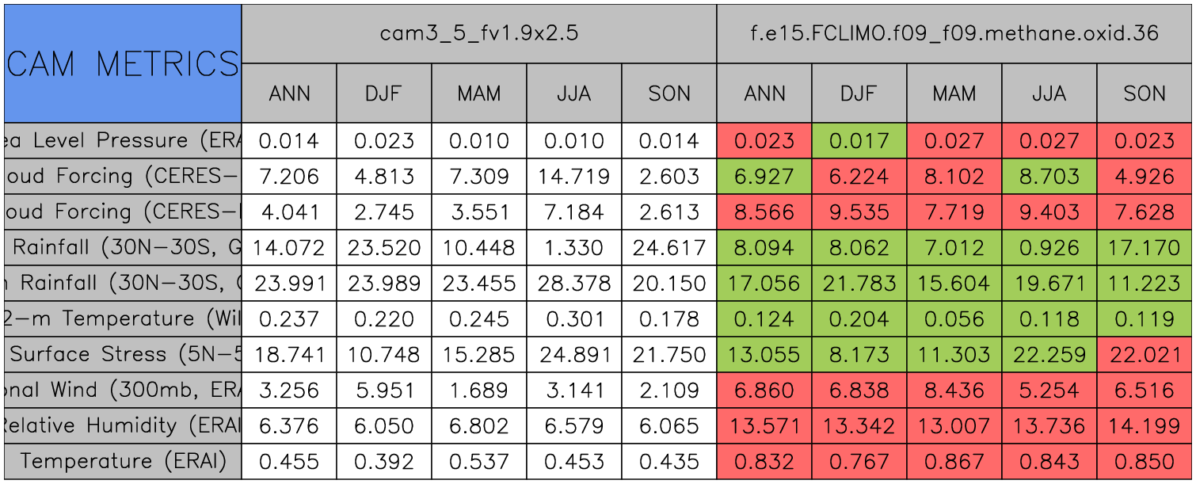
Task: Click the green cell showing 0.056
Action: [x=954, y=318]
